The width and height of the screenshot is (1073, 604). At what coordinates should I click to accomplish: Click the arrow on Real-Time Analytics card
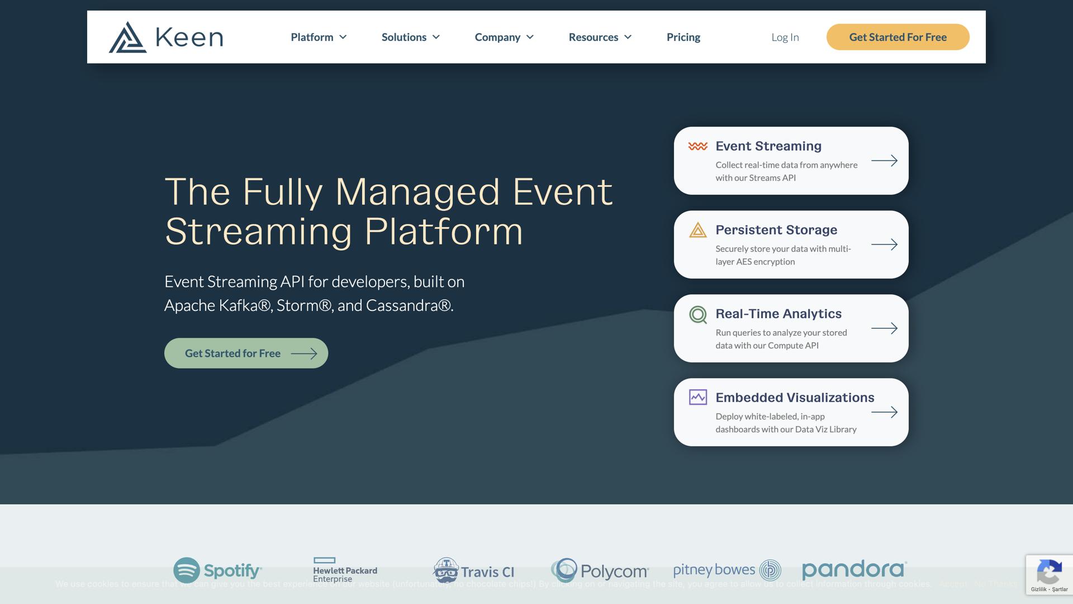tap(884, 328)
